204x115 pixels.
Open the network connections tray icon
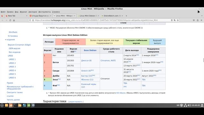pos(186,105)
